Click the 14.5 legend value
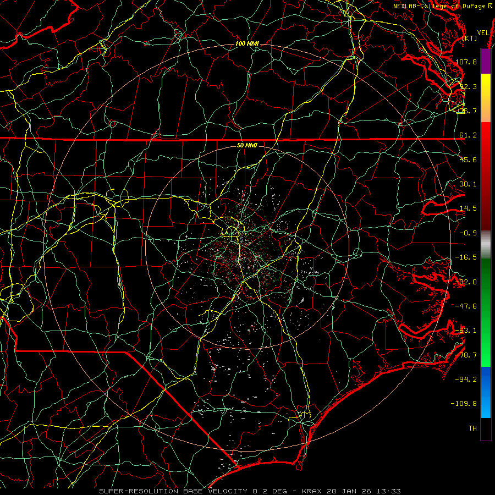The image size is (495, 495). [468, 208]
